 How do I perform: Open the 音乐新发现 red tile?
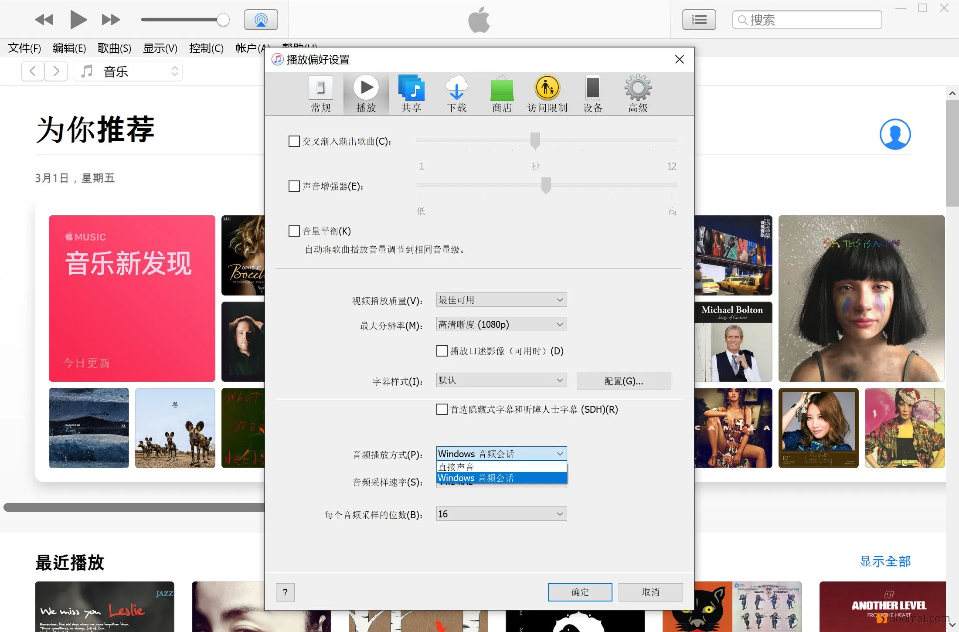point(132,299)
